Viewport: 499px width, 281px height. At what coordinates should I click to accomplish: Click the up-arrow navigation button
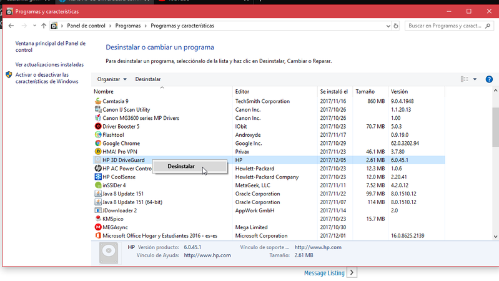click(43, 26)
